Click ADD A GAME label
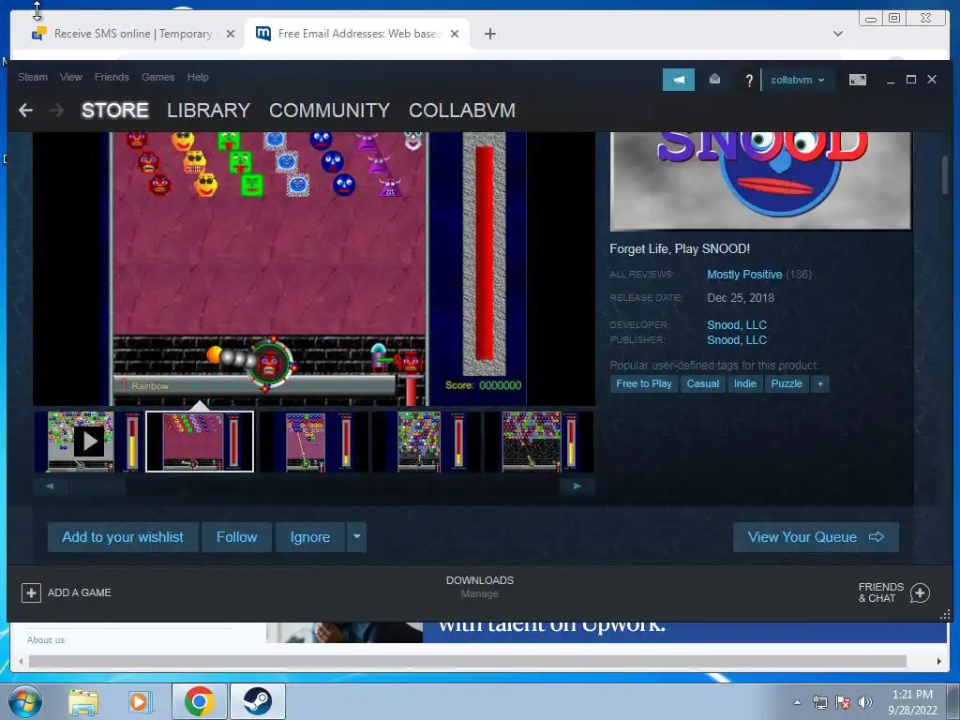960x720 pixels. coord(79,592)
